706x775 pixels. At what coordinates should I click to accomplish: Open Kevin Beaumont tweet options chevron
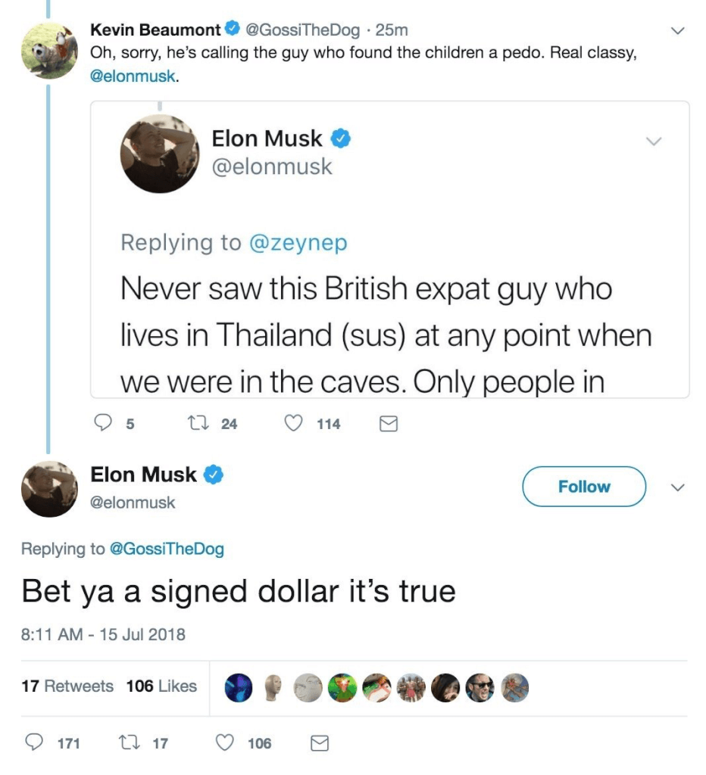[x=678, y=31]
